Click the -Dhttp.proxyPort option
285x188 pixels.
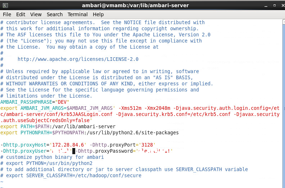click(x=113, y=145)
